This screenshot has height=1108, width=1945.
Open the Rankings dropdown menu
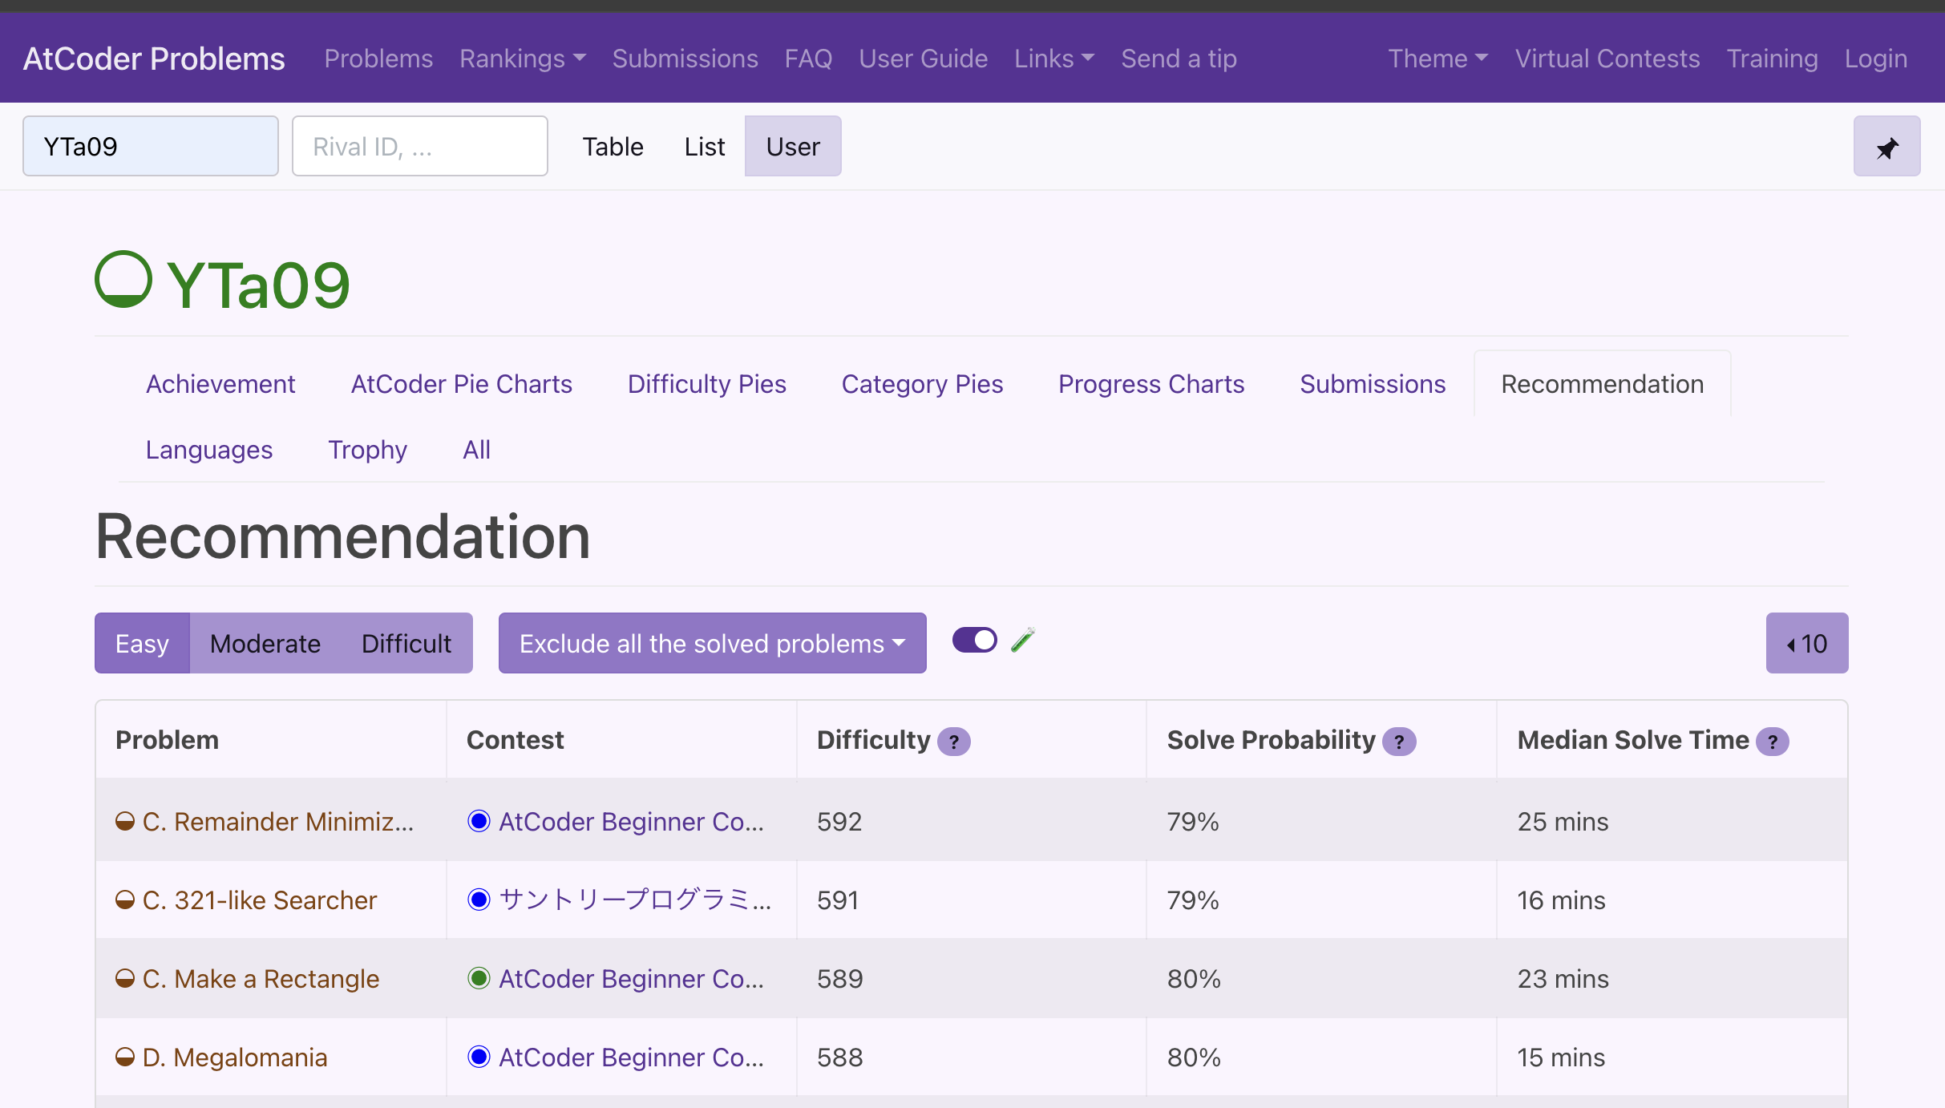tap(523, 59)
